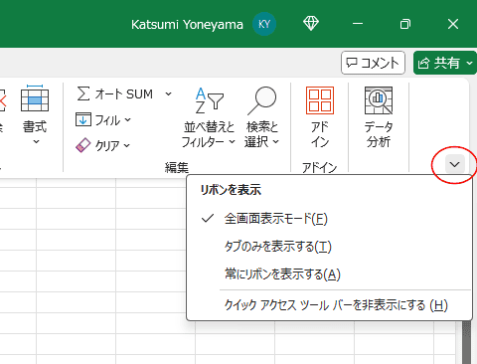Click the 書式 format cells icon
Viewport: 477px width, 364px height.
pos(35,97)
